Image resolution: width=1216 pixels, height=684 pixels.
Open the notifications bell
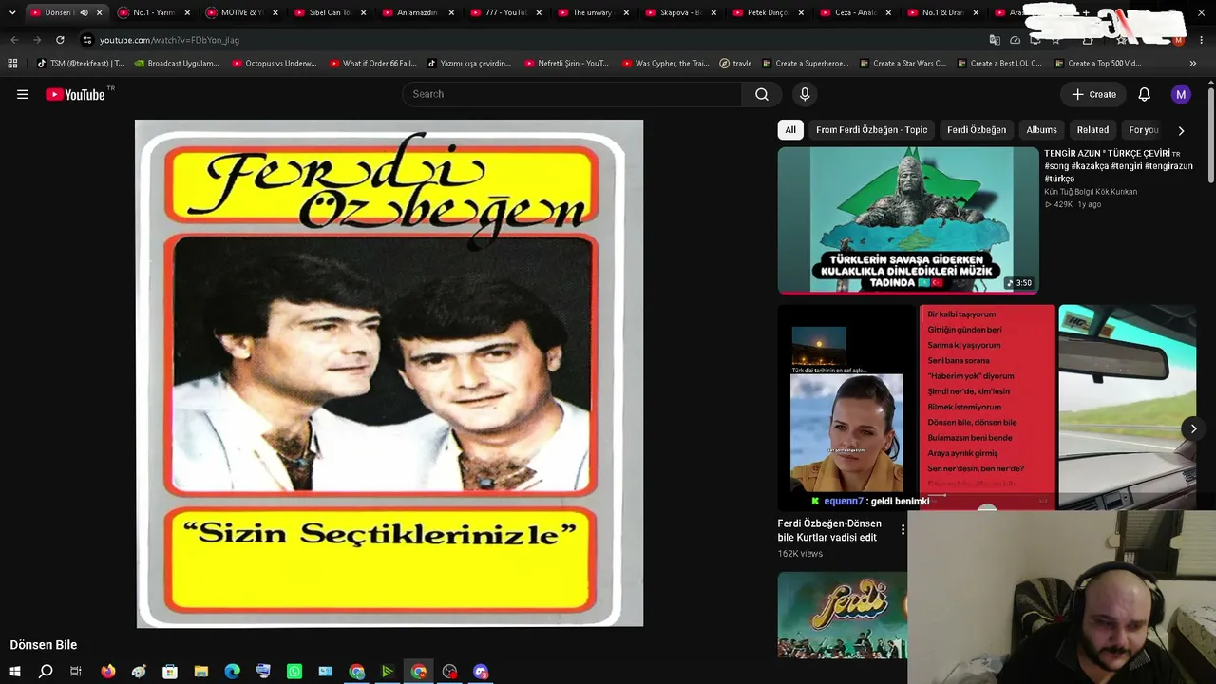[1145, 94]
